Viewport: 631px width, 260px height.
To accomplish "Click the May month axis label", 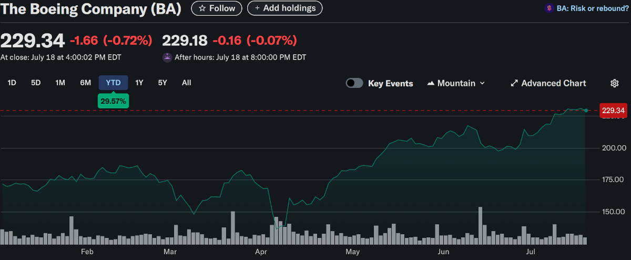I will pyautogui.click(x=352, y=252).
